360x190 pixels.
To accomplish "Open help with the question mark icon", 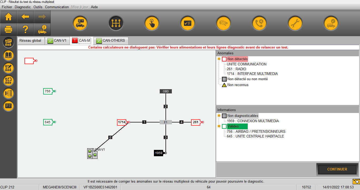I will (25, 29).
